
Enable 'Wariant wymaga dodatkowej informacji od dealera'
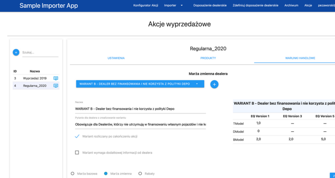click(x=77, y=153)
